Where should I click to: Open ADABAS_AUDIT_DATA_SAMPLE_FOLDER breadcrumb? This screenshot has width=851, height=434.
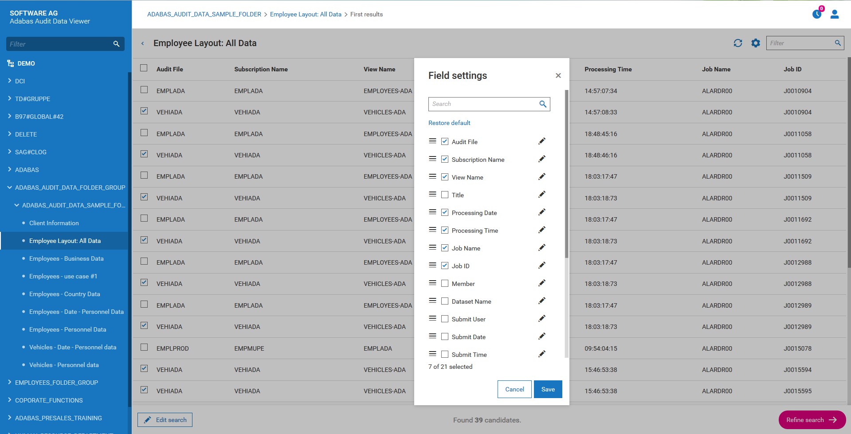coord(204,14)
